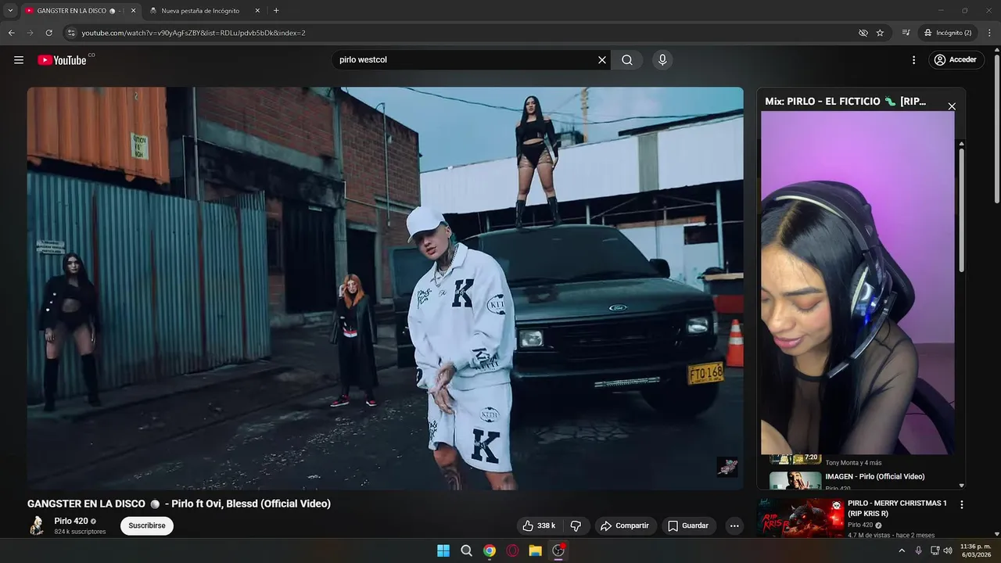Show hidden system tray icons chevron
This screenshot has width=1001, height=563.
coord(902,550)
